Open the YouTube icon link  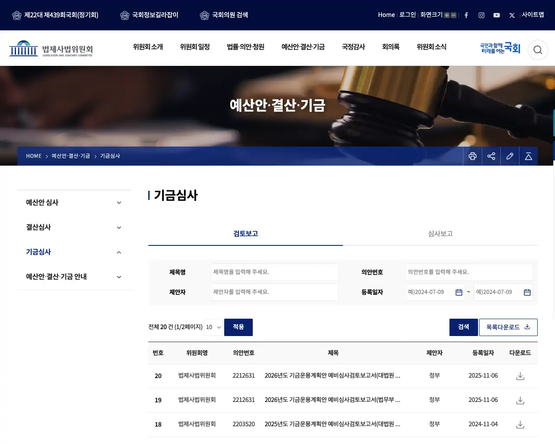click(496, 15)
